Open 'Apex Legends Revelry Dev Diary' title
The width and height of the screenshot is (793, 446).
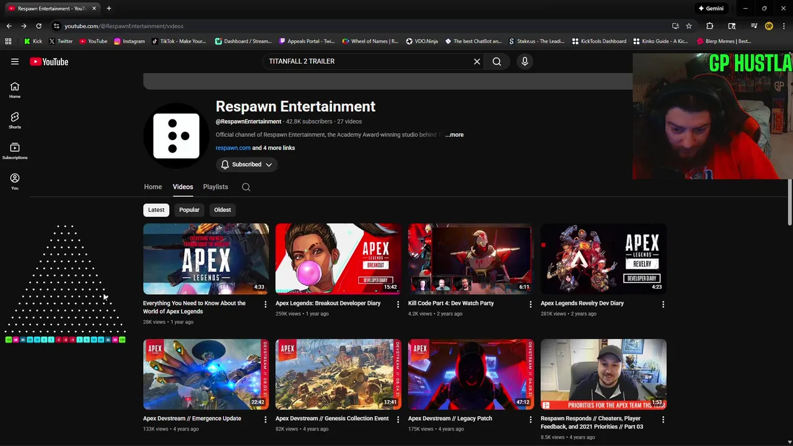[582, 304]
